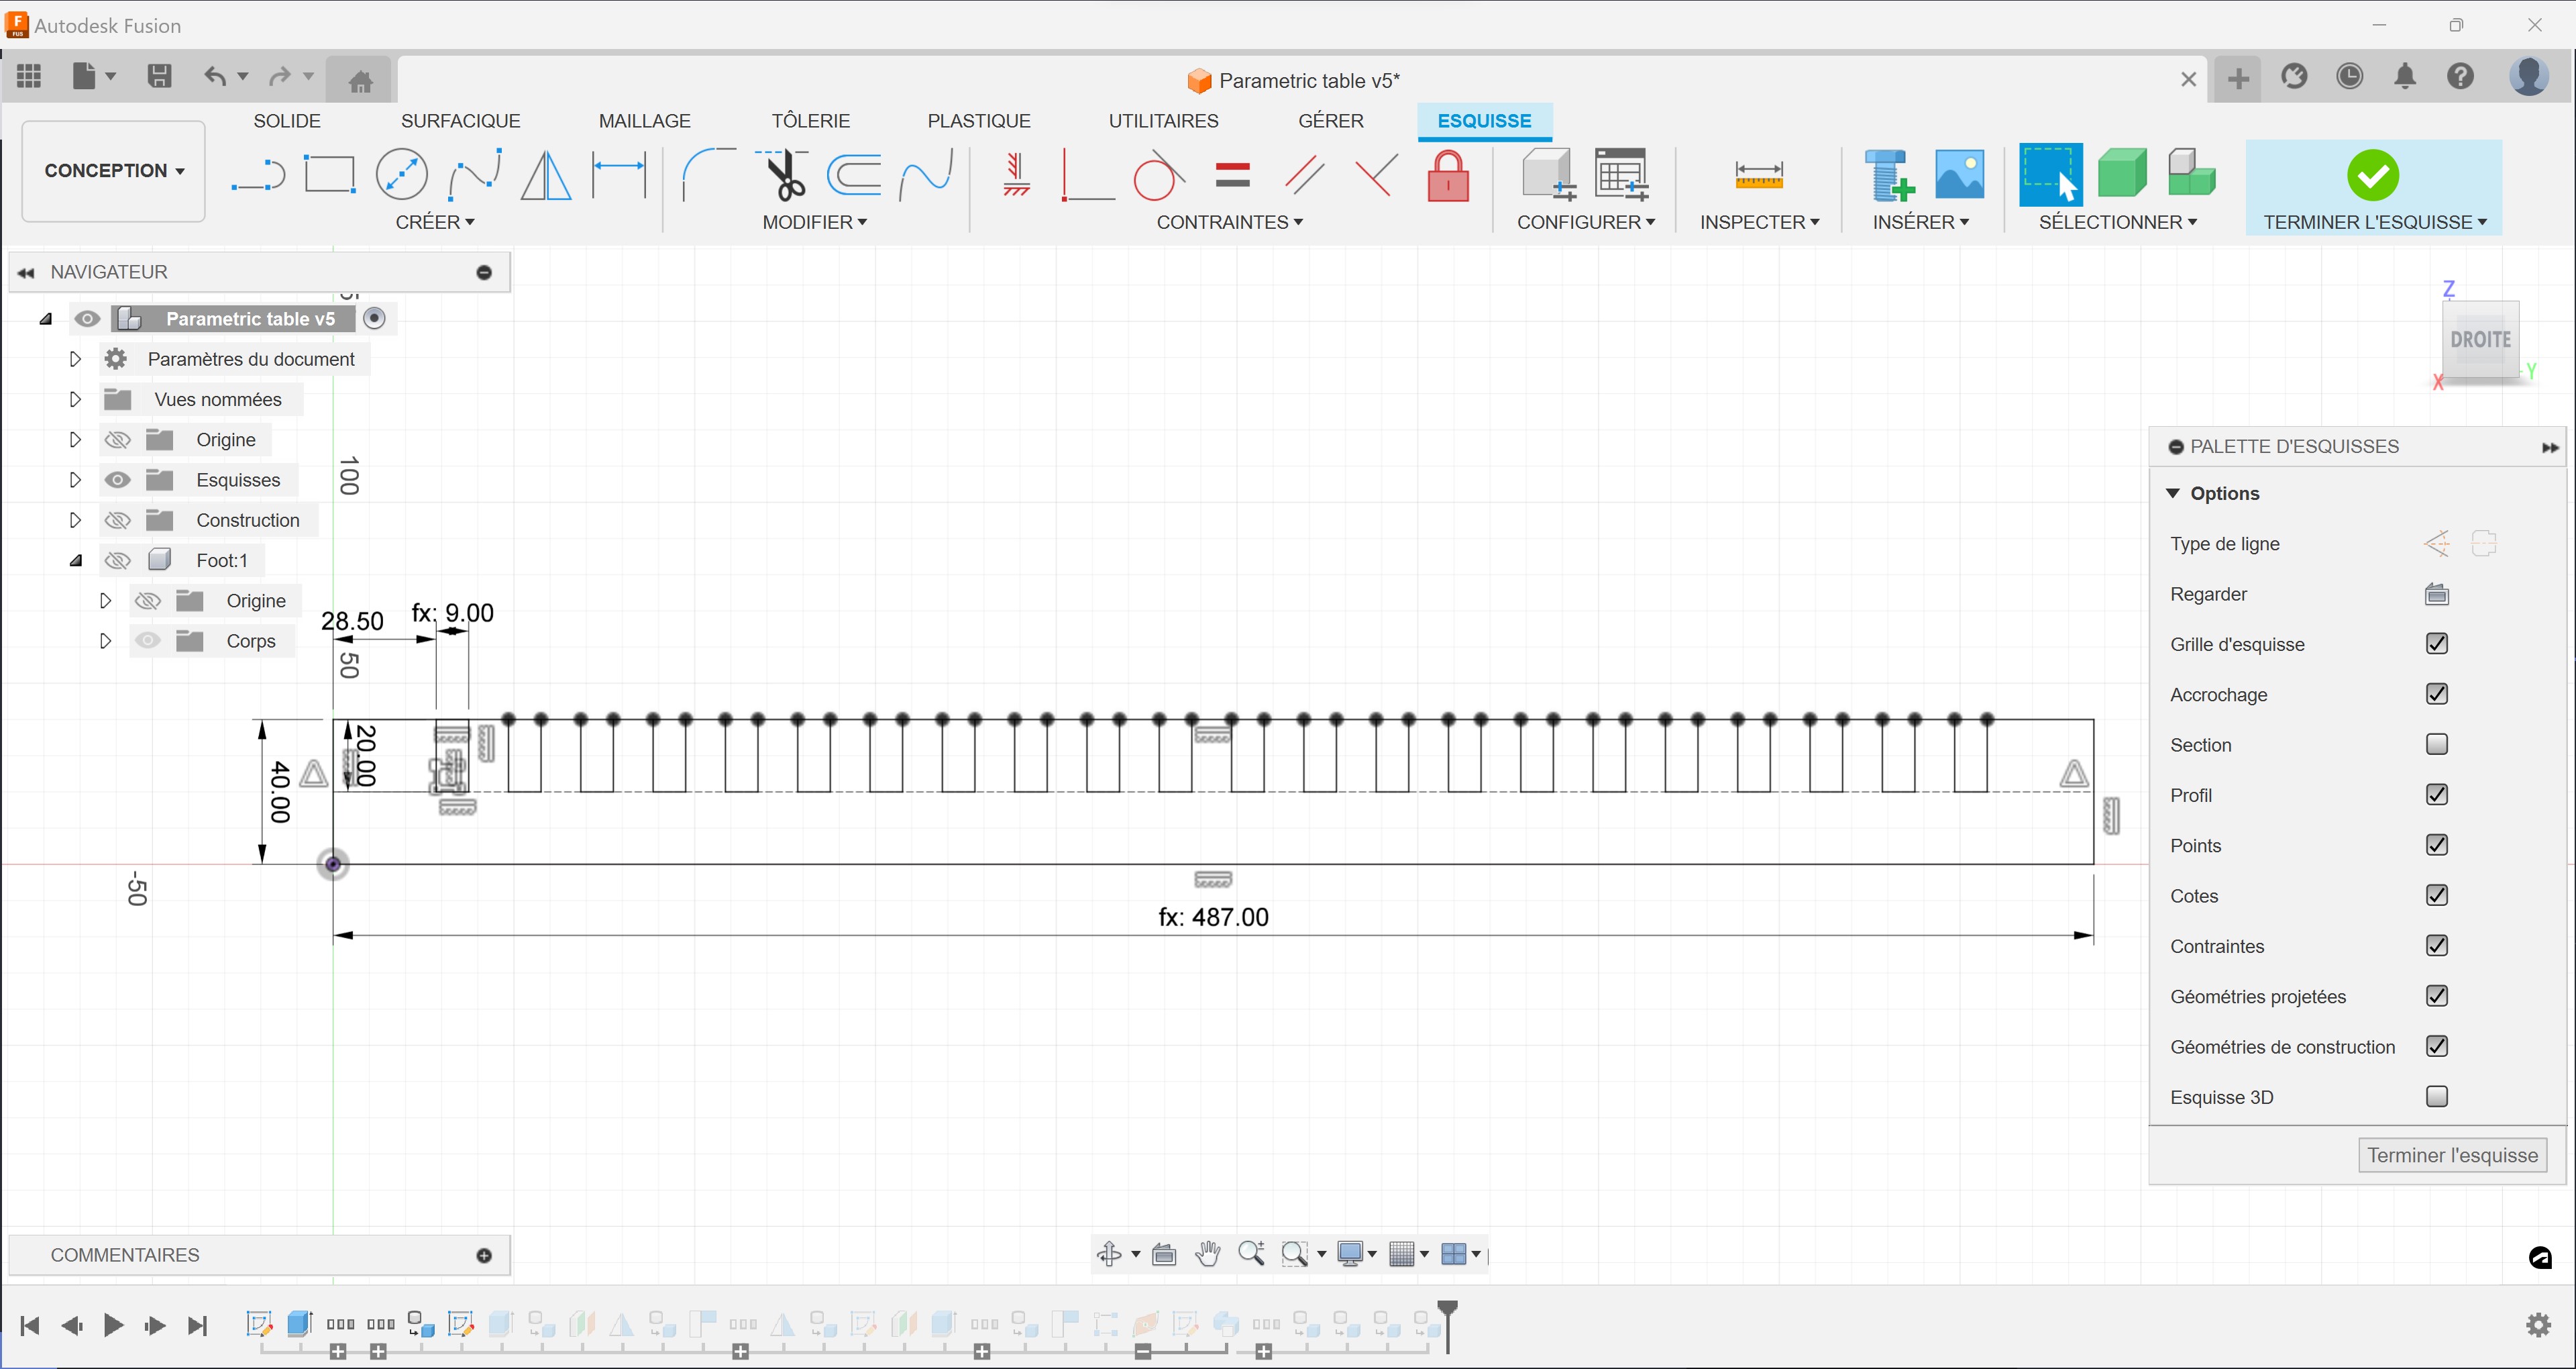The width and height of the screenshot is (2576, 1369).
Task: Select the Spline tool in Créer
Action: 474,174
